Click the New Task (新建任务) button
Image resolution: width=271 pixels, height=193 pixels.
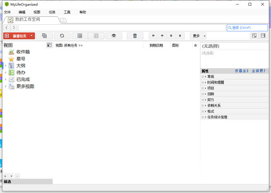coord(16,36)
